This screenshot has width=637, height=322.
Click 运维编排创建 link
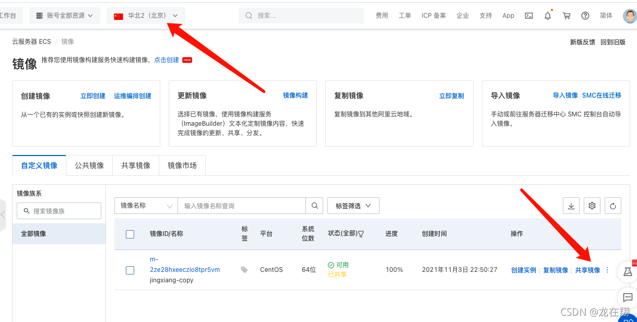pyautogui.click(x=133, y=96)
